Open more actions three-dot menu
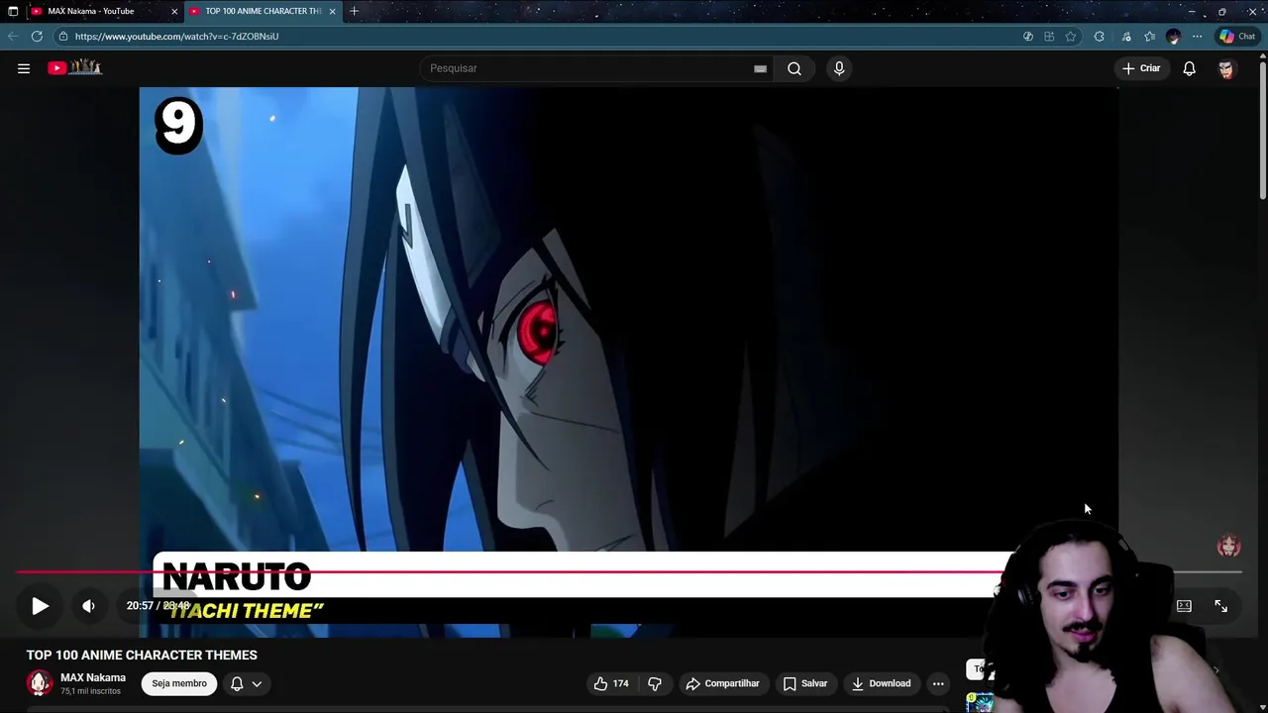Image resolution: width=1268 pixels, height=713 pixels. (938, 683)
